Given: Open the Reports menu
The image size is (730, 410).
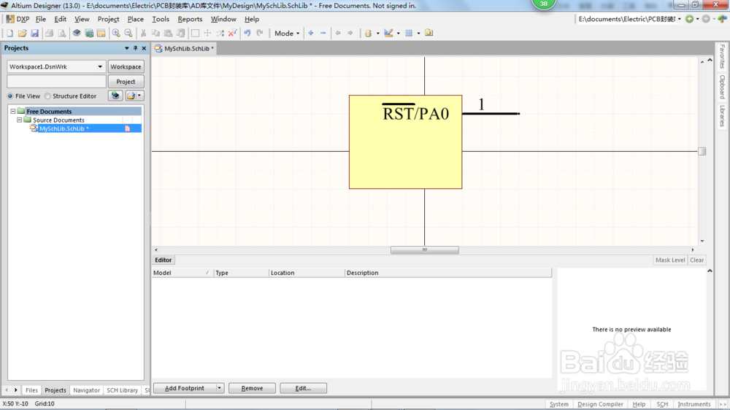Looking at the screenshot, I should point(190,19).
